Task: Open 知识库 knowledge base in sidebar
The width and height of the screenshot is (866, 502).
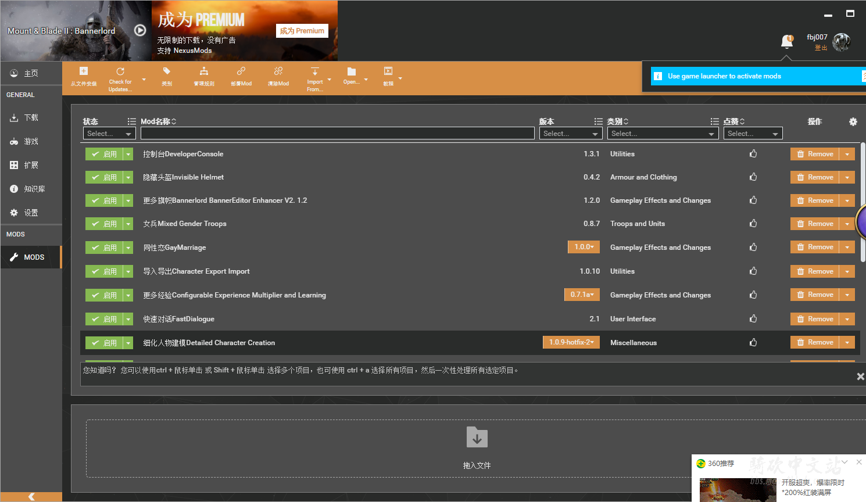Action: click(31, 189)
